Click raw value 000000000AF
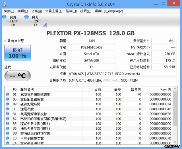Image resolution: width=182 pixels, height=149 pixels. (160, 109)
